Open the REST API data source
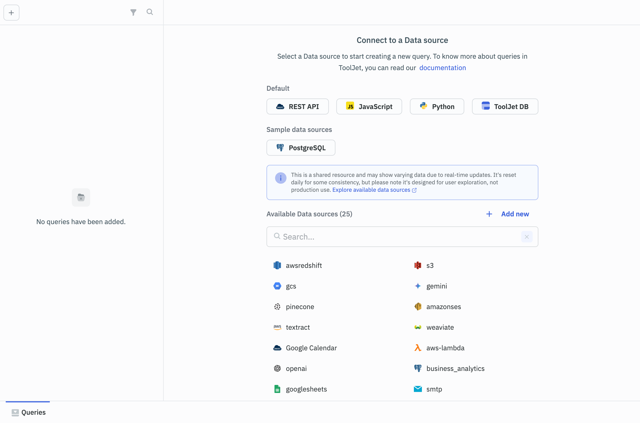The image size is (640, 423). (x=297, y=106)
